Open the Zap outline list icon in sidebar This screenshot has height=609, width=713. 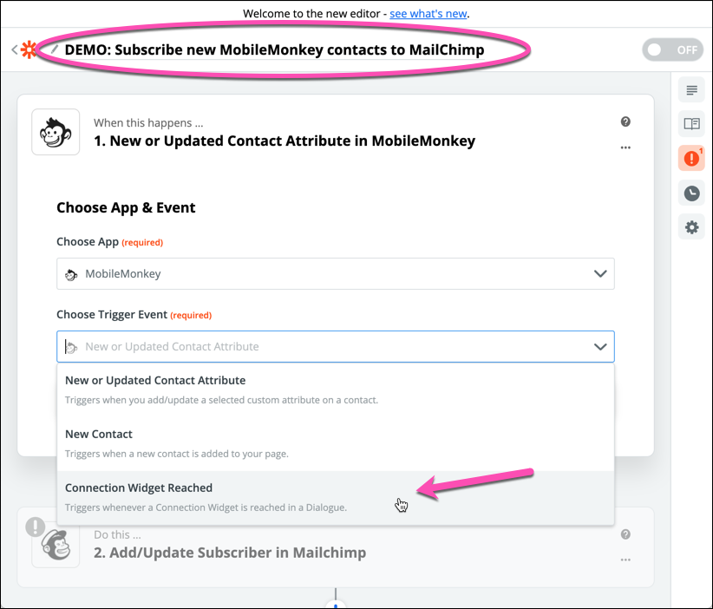pos(691,90)
